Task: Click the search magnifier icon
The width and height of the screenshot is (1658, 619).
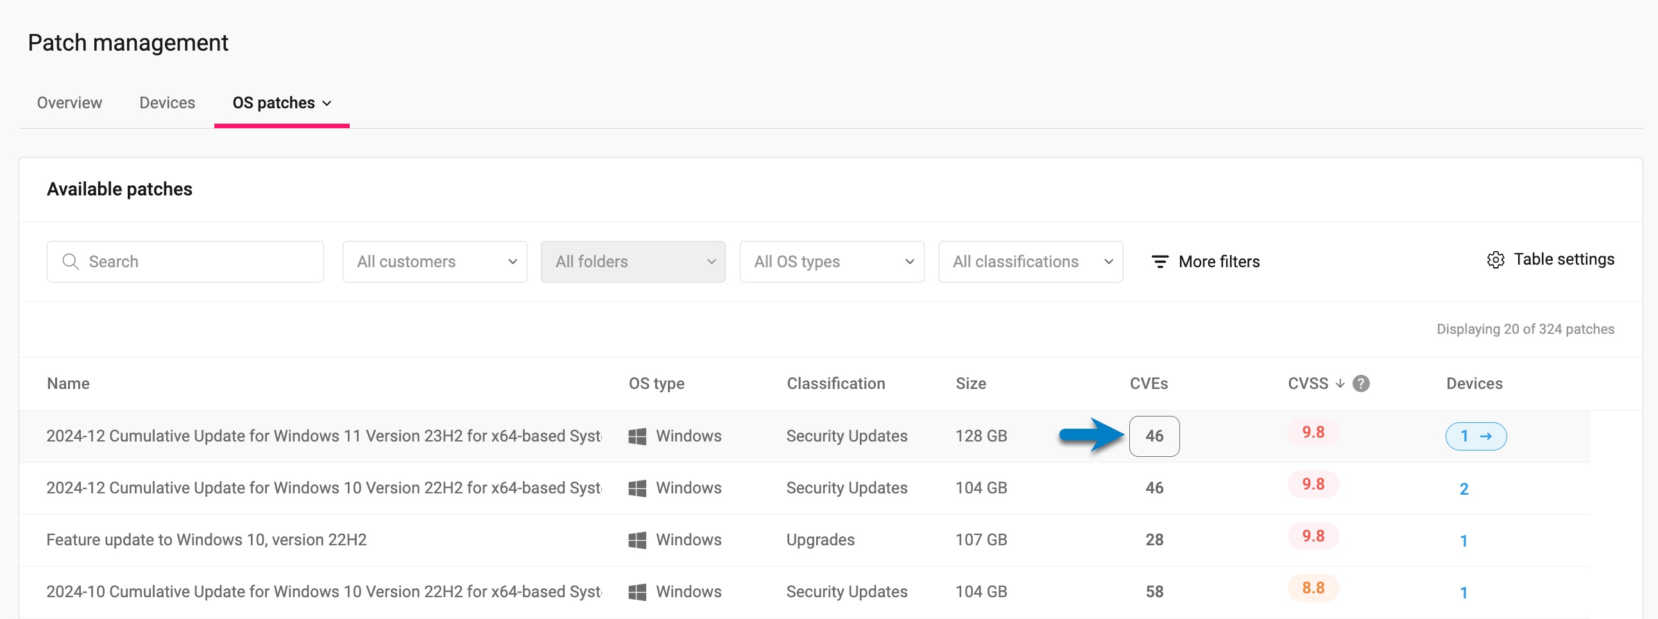Action: click(x=70, y=261)
